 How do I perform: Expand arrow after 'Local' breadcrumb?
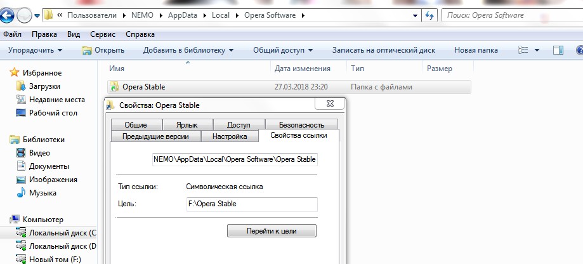238,16
